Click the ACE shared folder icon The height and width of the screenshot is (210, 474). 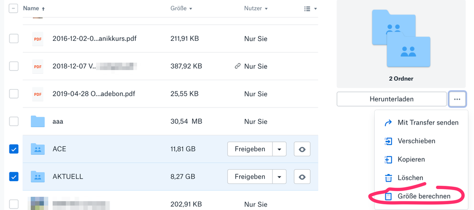[x=37, y=149]
